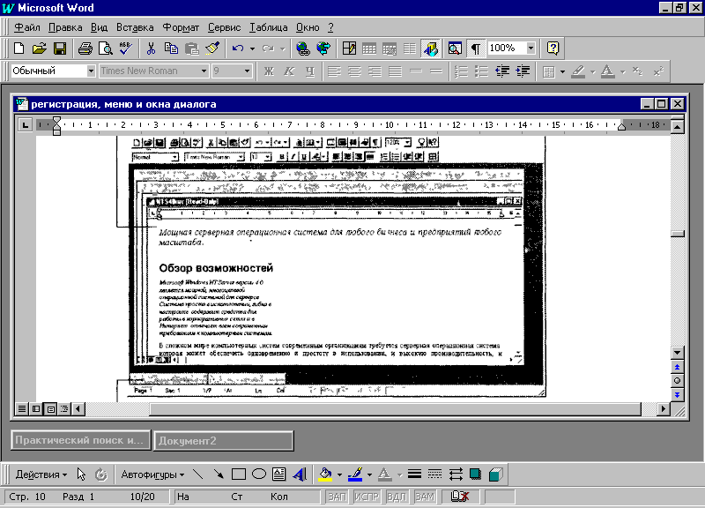The height and width of the screenshot is (508, 705).
Task: Apply superscript formatting
Action: [658, 71]
